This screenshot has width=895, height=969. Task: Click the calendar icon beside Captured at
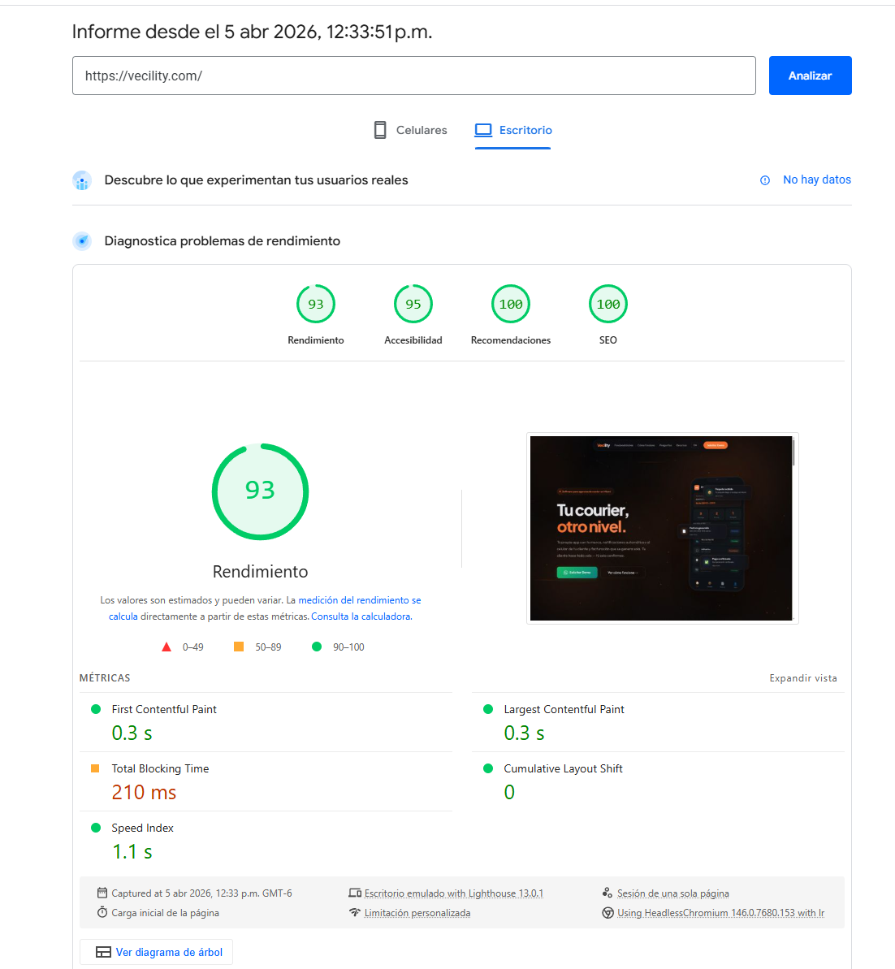(x=102, y=893)
